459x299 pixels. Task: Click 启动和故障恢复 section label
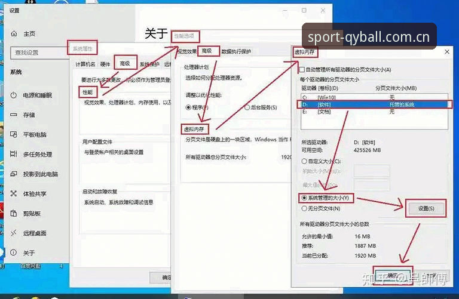pos(100,192)
